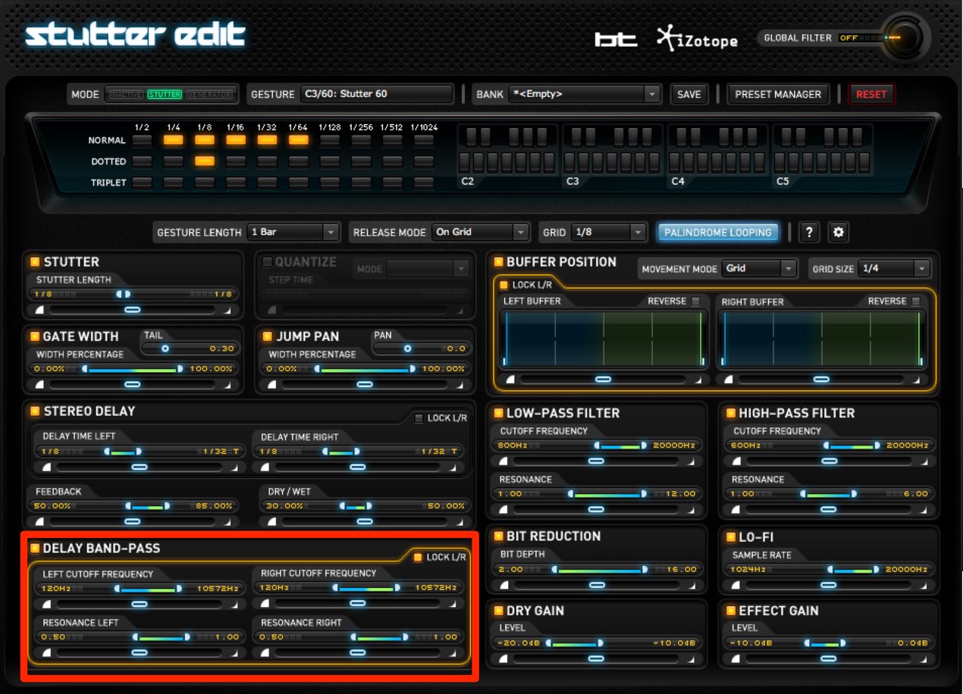Image resolution: width=963 pixels, height=694 pixels.
Task: Toggle the Bit Reduction module on/off
Action: pos(498,536)
